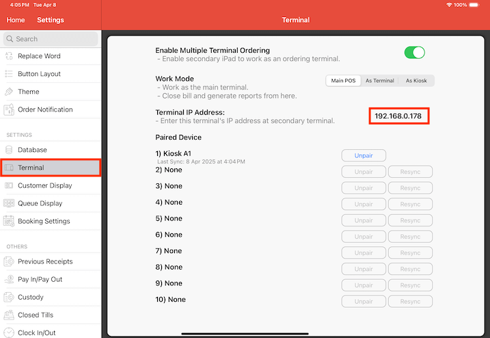Click Resync for device slot 3
This screenshot has height=338, width=490.
click(410, 188)
